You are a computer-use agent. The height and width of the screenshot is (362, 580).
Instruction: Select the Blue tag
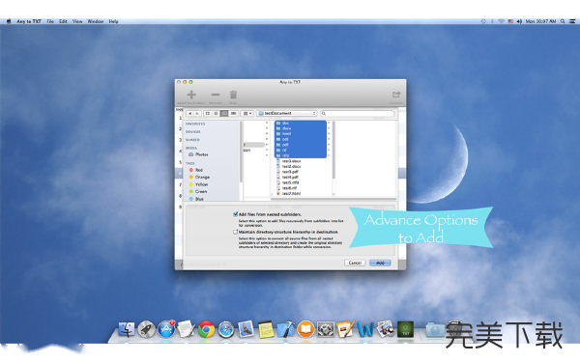tap(196, 199)
